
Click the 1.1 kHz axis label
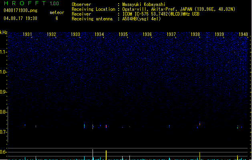pyautogui.click(x=3, y=52)
